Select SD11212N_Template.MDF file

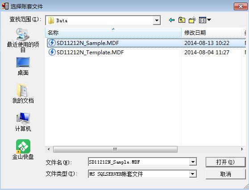pyautogui.click(x=146, y=52)
